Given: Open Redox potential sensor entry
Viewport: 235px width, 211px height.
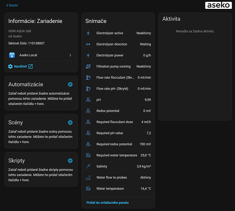Looking at the screenshot, I should click(x=118, y=111).
